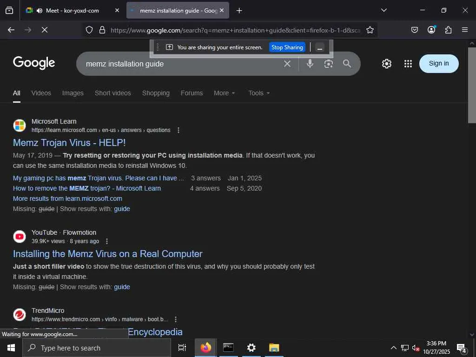The width and height of the screenshot is (476, 357).
Task: Switch to Short videos results
Action: click(112, 93)
